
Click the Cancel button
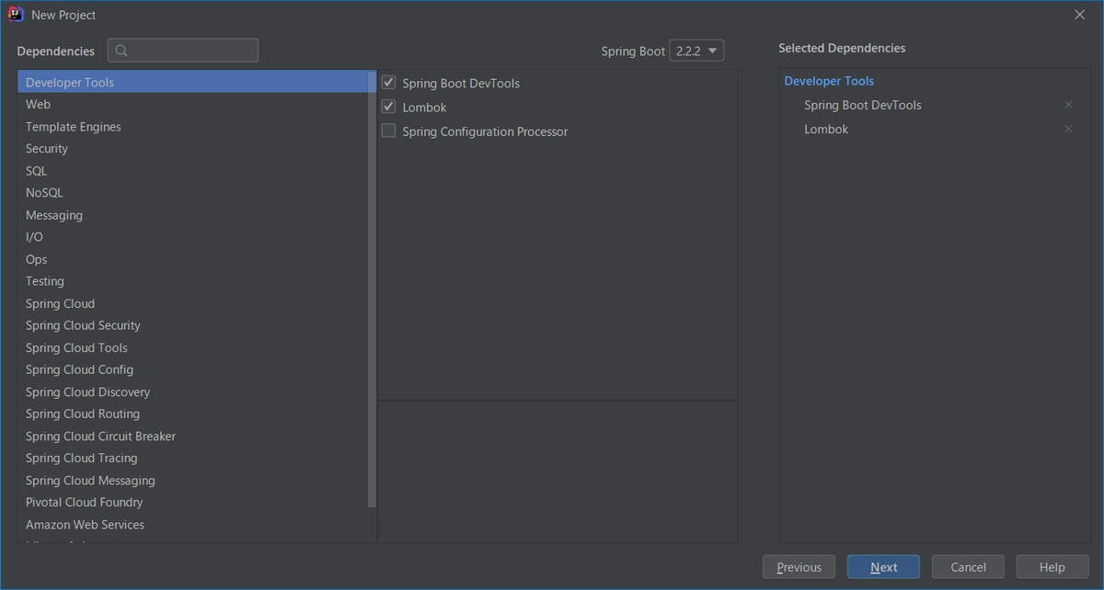click(x=968, y=567)
